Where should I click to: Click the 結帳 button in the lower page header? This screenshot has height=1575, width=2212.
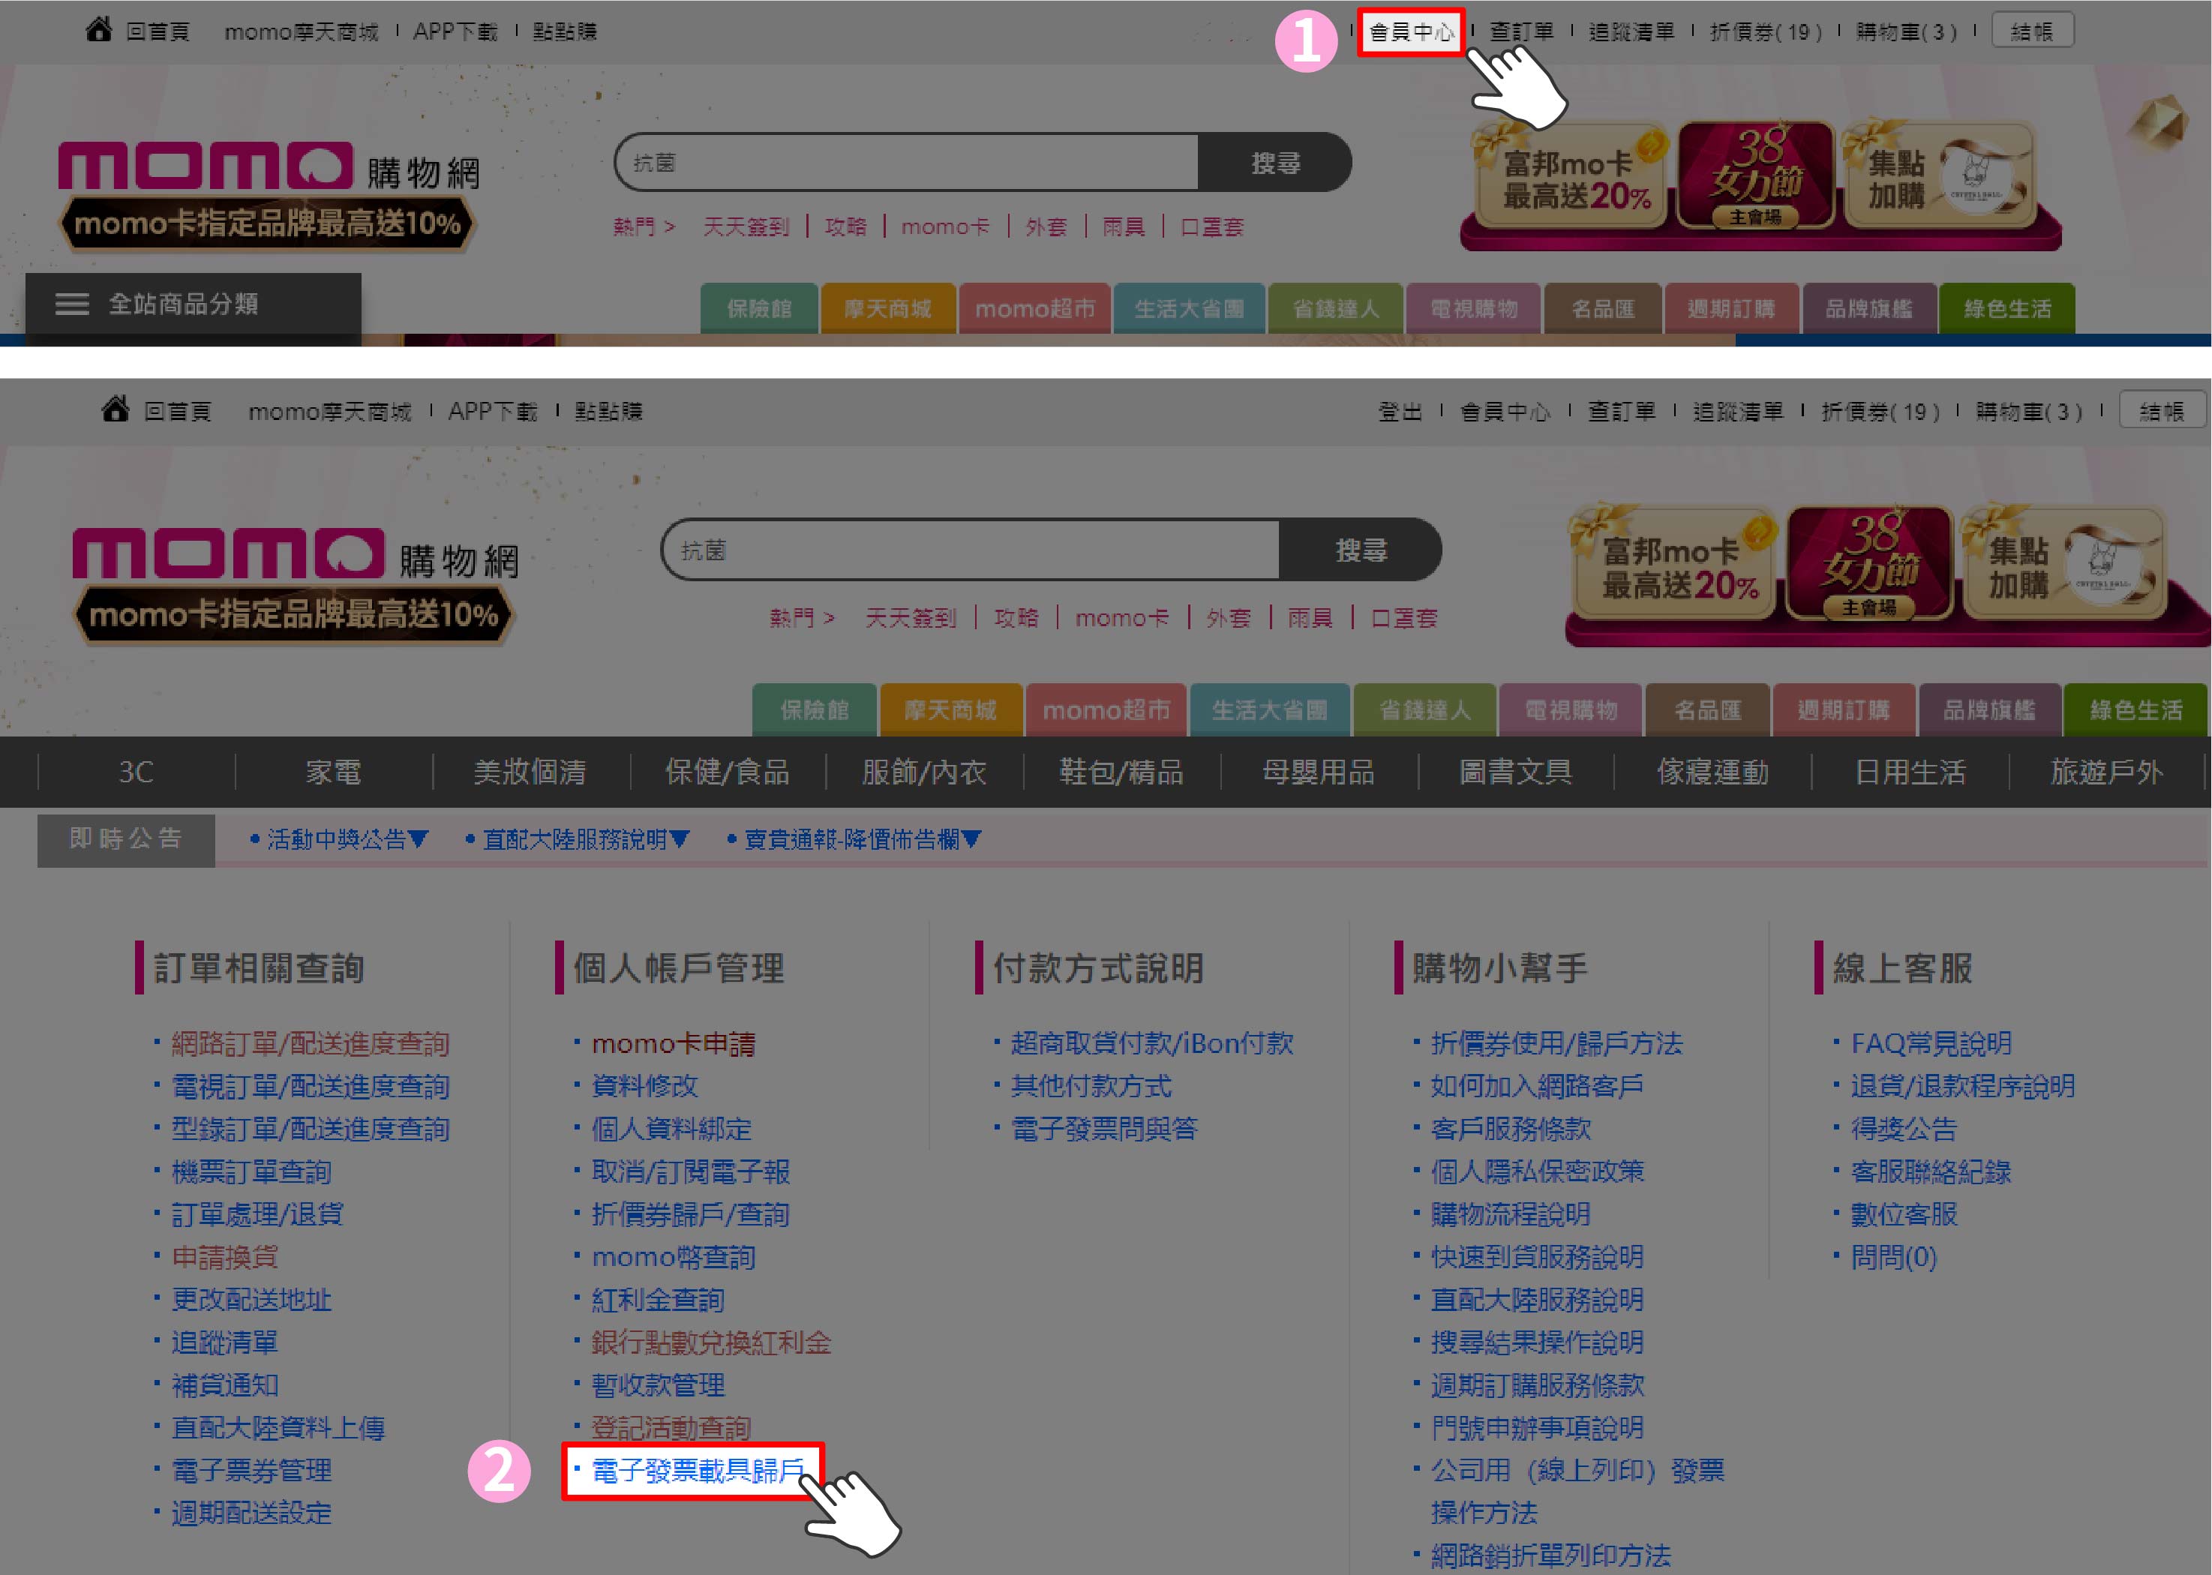click(2162, 411)
